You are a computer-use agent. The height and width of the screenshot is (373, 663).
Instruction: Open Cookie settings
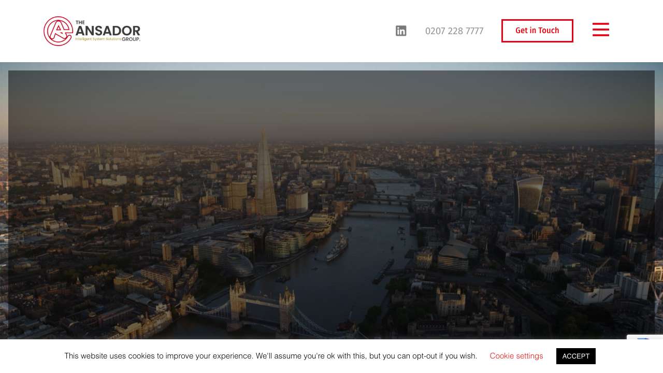coord(516,356)
